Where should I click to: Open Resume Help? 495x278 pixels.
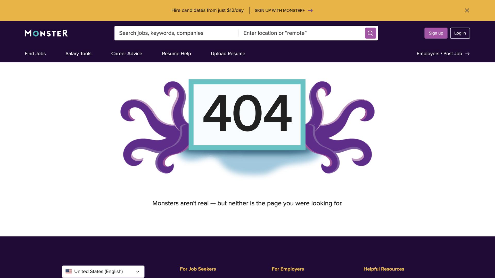point(176,54)
